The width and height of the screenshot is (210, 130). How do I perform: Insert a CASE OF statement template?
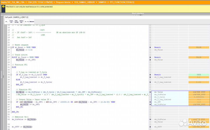click(11, 21)
